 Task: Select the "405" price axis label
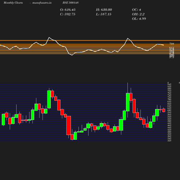pyautogui.click(x=169, y=132)
